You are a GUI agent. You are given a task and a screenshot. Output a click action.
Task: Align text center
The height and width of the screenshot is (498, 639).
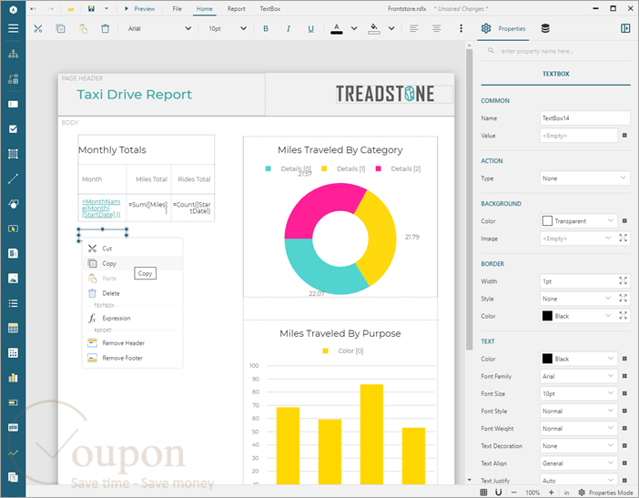[436, 28]
